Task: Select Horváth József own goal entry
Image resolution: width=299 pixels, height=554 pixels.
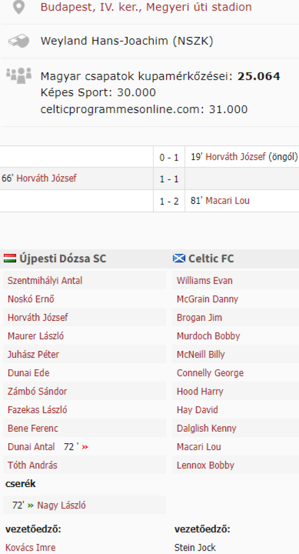Action: 235,157
